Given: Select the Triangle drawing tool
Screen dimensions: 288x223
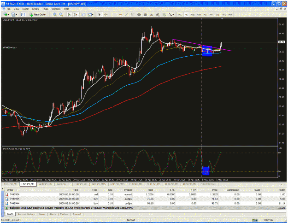Looking at the screenshot, I should [151, 14].
